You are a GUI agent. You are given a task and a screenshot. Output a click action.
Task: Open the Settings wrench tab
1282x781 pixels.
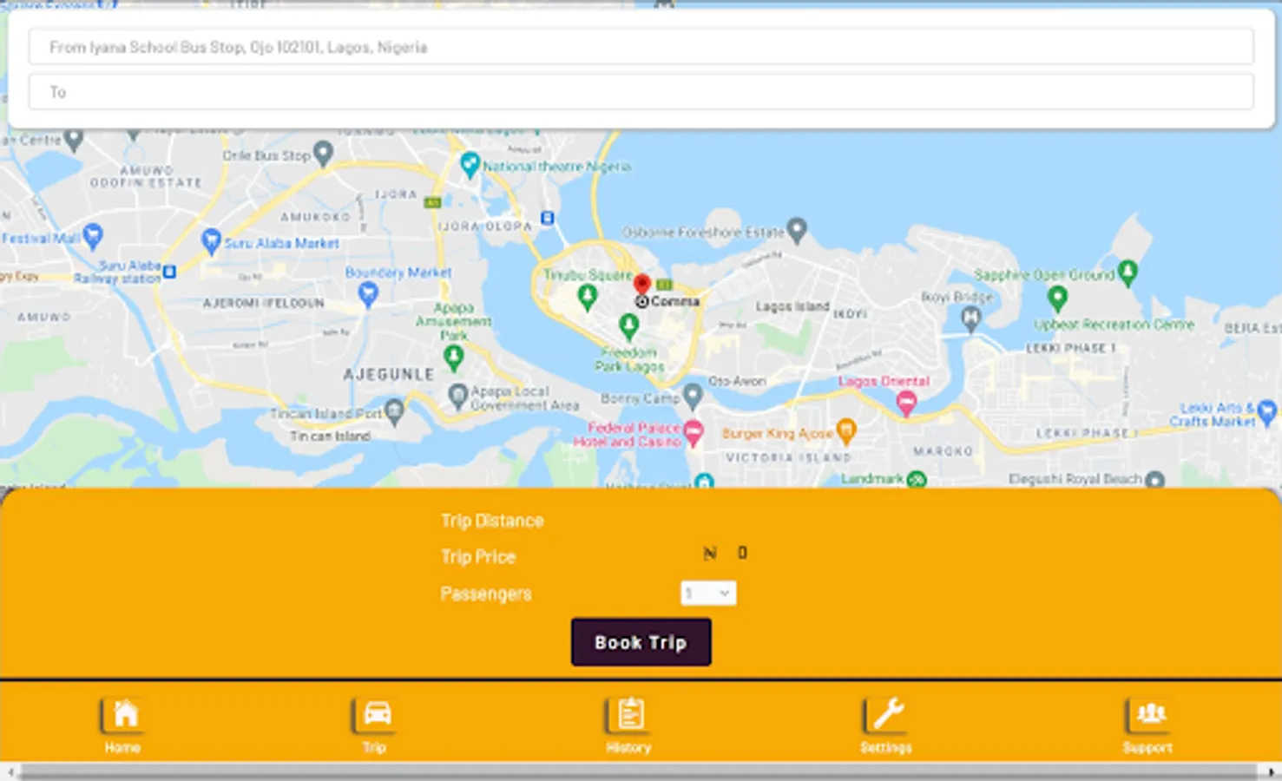click(886, 725)
